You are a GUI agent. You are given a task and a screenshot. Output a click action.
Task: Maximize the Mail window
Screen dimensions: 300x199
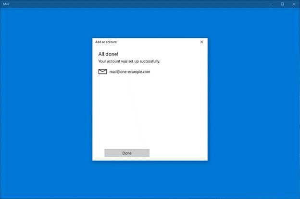coord(282,3)
